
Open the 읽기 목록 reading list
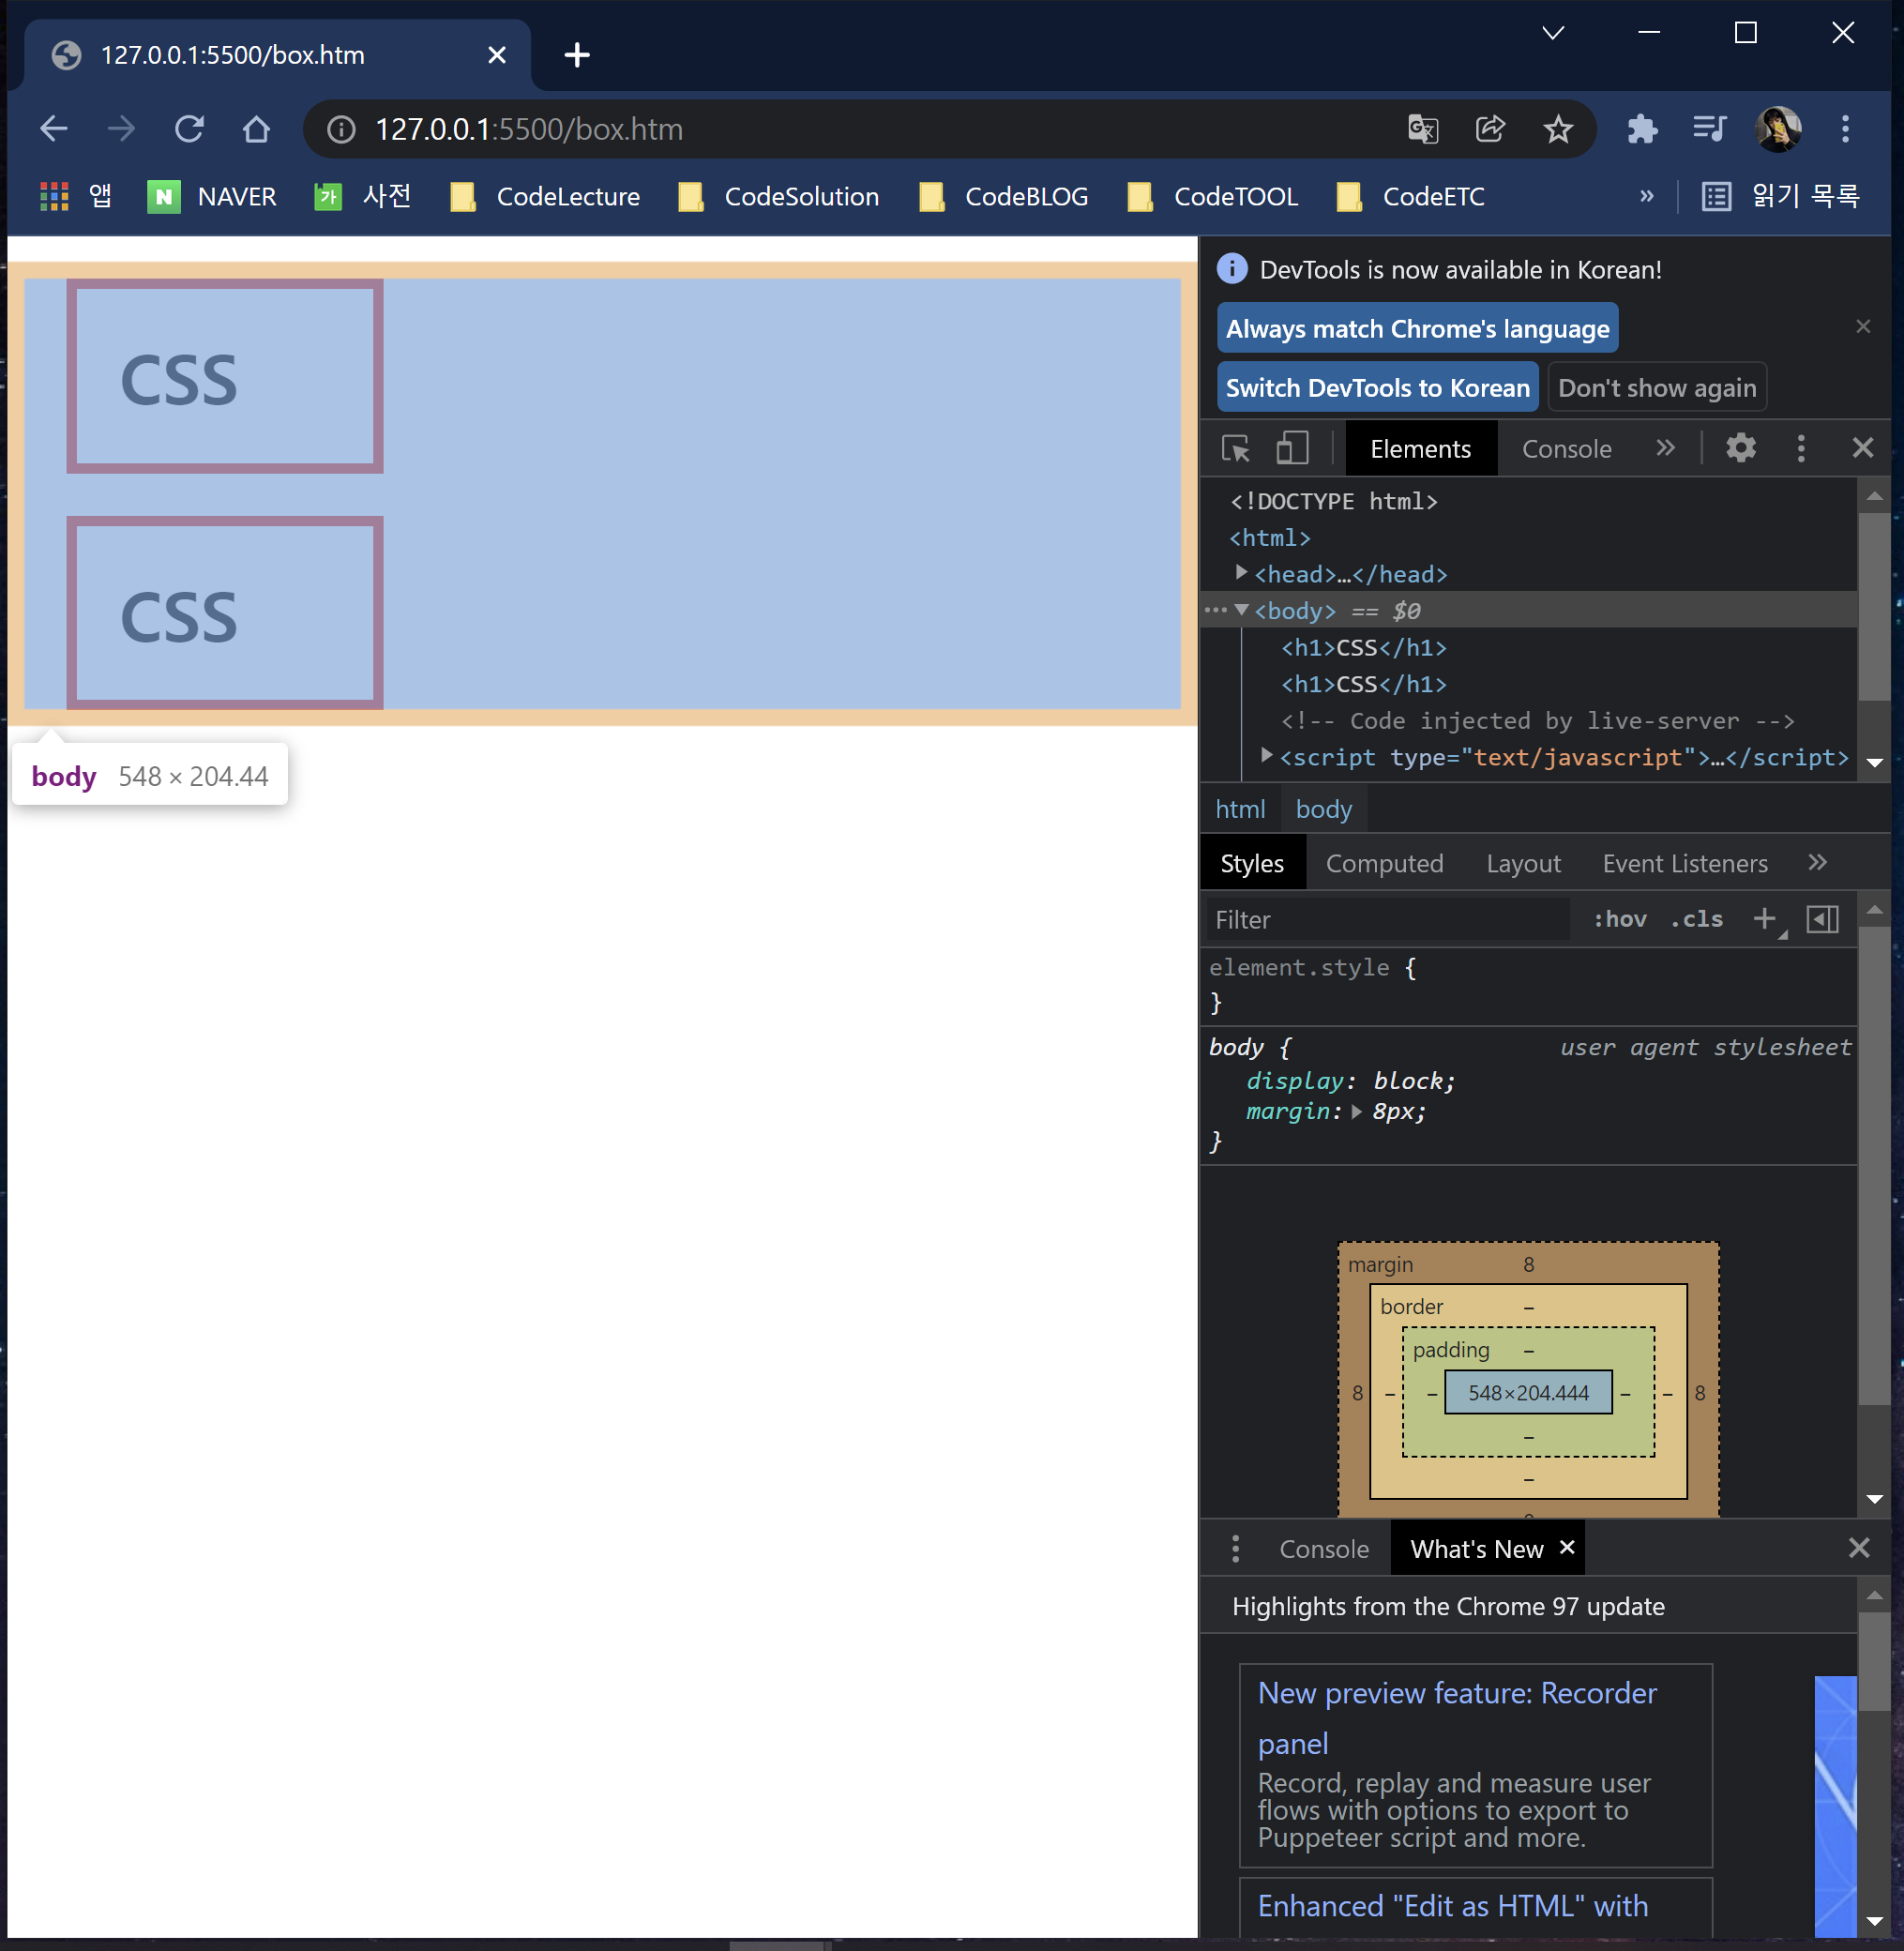pyautogui.click(x=1781, y=196)
